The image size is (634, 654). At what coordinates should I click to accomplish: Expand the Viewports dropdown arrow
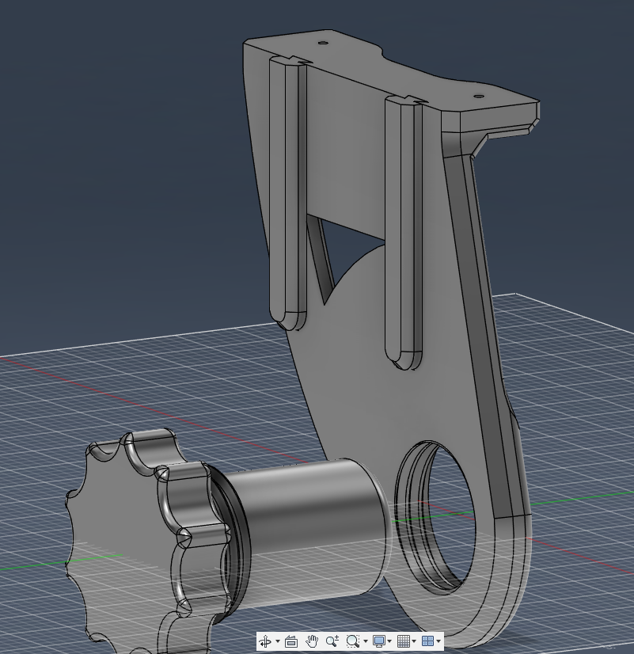[x=438, y=641]
